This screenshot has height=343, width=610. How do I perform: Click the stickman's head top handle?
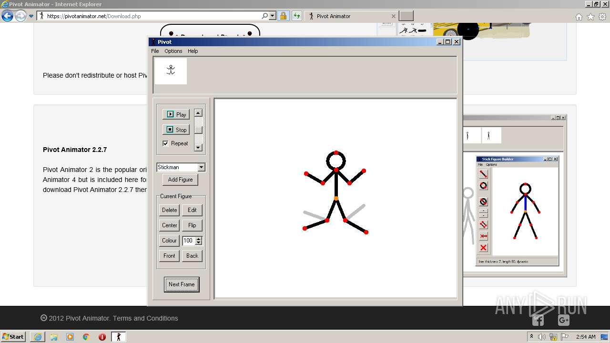coord(336,153)
